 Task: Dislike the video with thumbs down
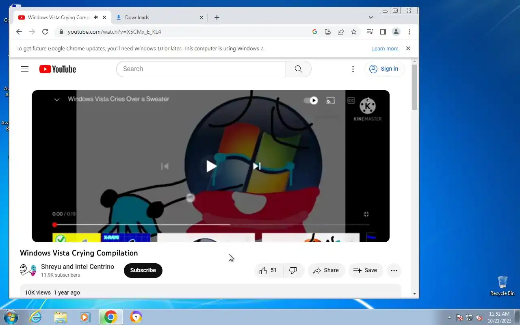click(293, 271)
